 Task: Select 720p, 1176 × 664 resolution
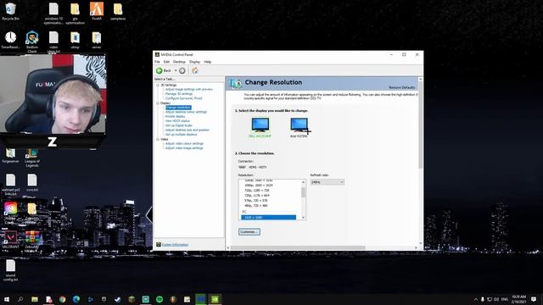point(256,196)
